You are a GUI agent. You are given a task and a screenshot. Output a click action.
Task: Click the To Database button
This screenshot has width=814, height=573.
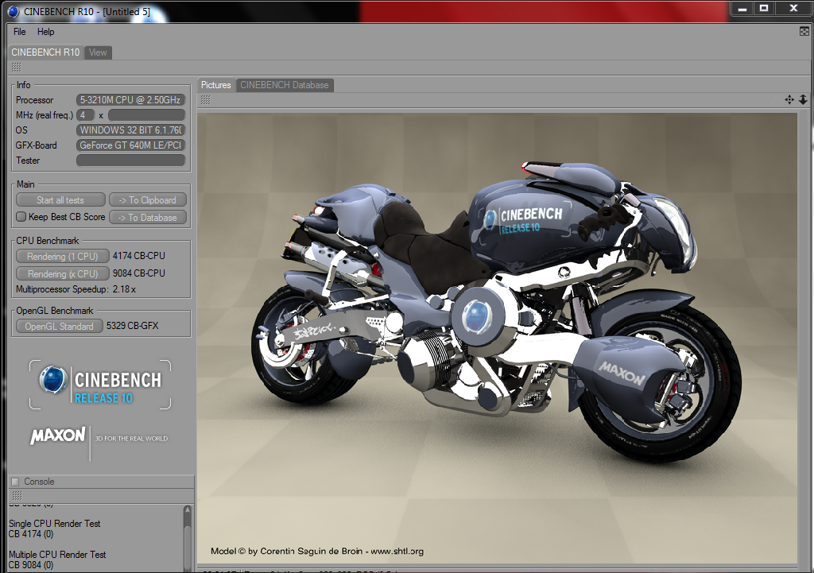[x=147, y=218]
